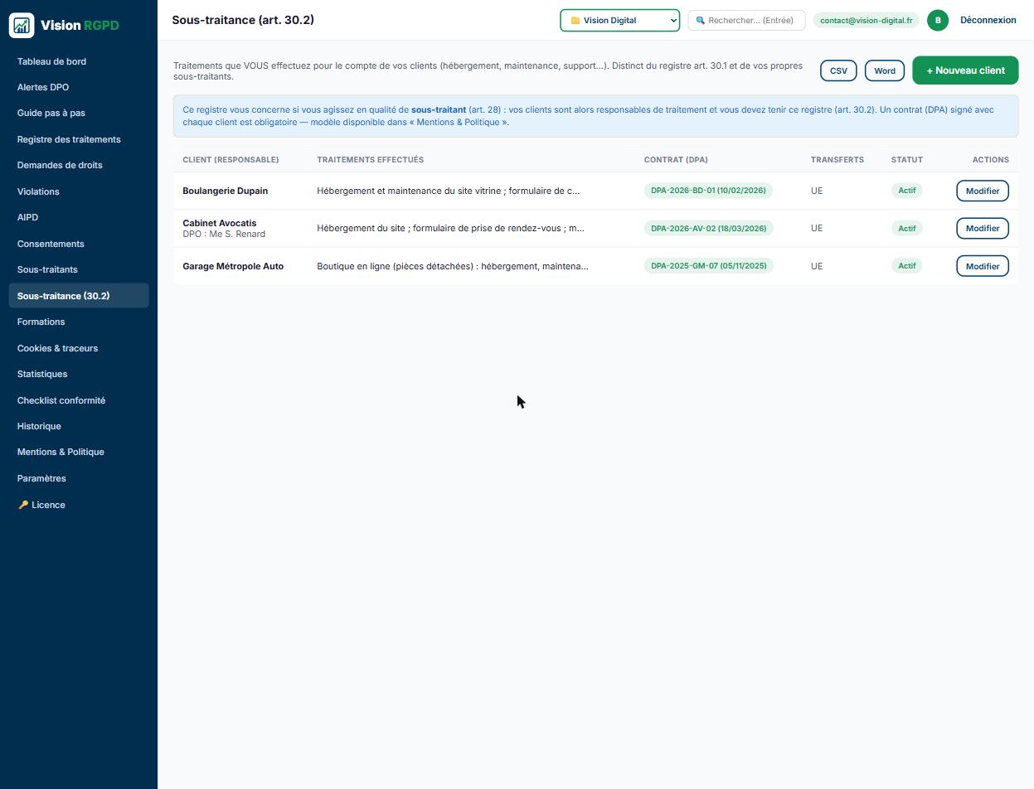Click the Déconnexion link
1034x789 pixels.
click(x=988, y=20)
